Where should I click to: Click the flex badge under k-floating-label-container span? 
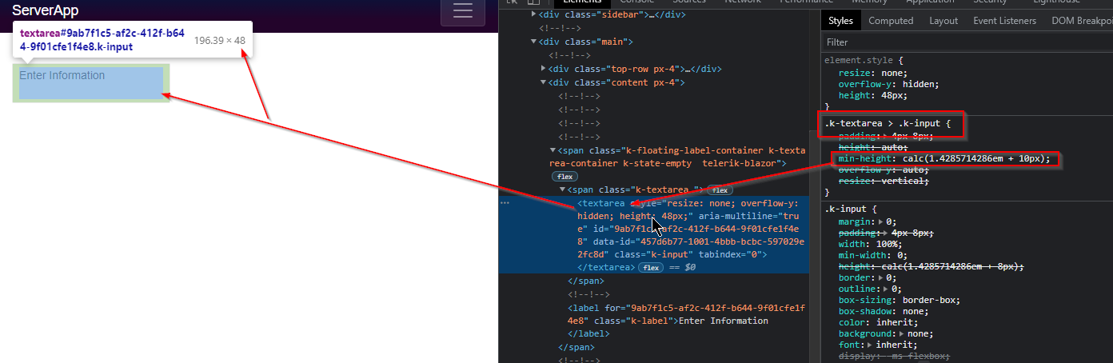tap(564, 176)
